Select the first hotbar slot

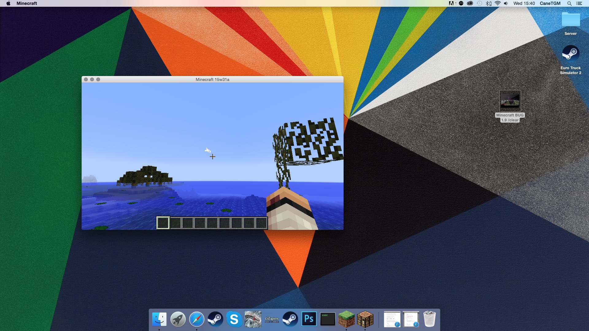pos(163,223)
